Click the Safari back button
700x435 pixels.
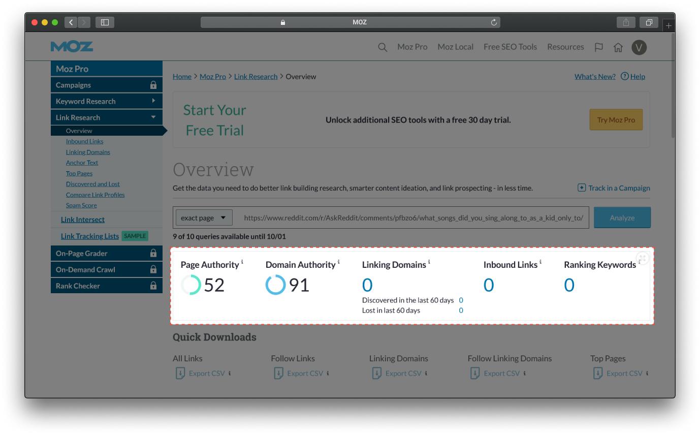[71, 22]
